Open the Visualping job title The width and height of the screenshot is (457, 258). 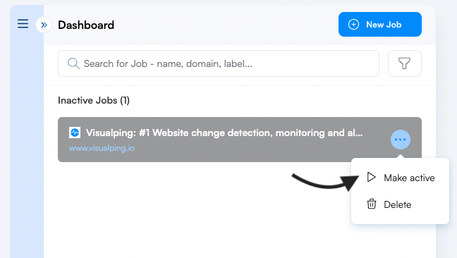click(x=224, y=133)
